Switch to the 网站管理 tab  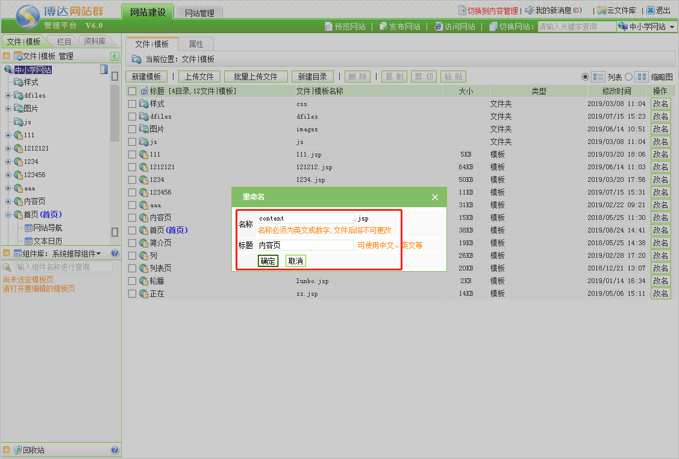(201, 12)
